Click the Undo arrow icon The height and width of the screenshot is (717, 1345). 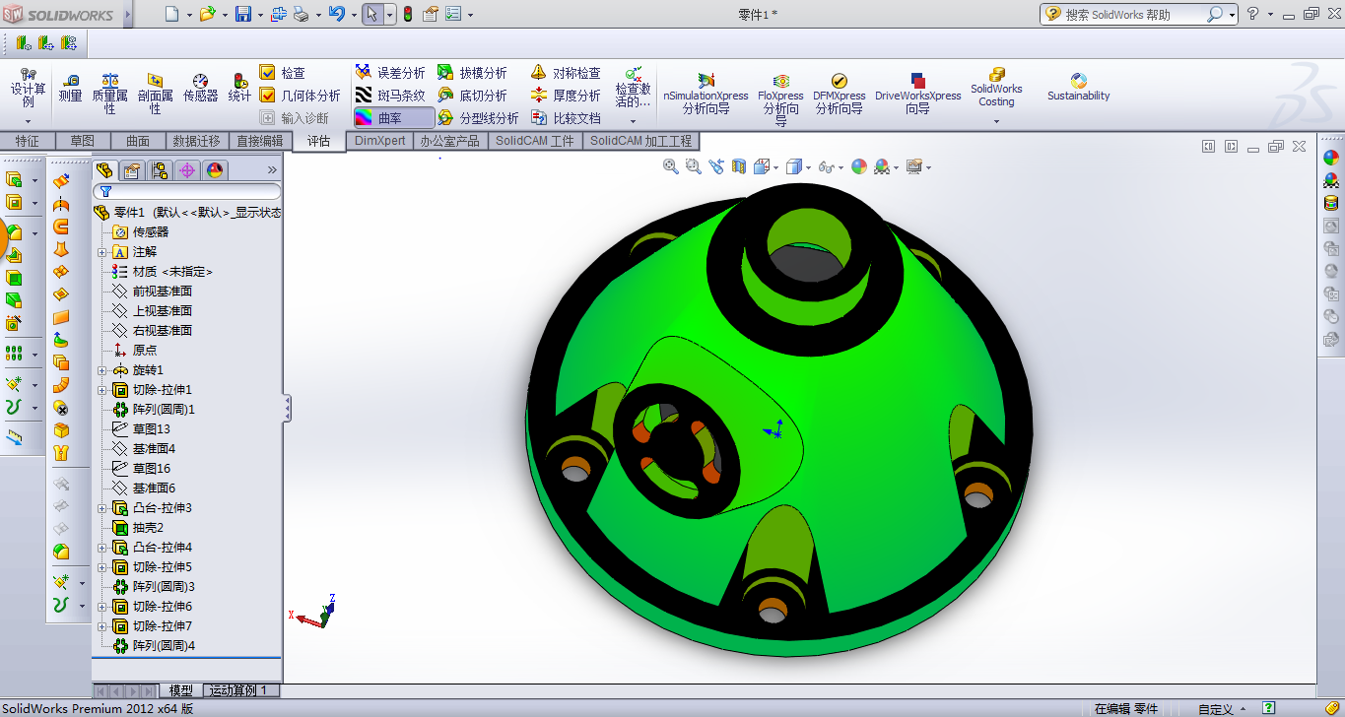point(337,14)
